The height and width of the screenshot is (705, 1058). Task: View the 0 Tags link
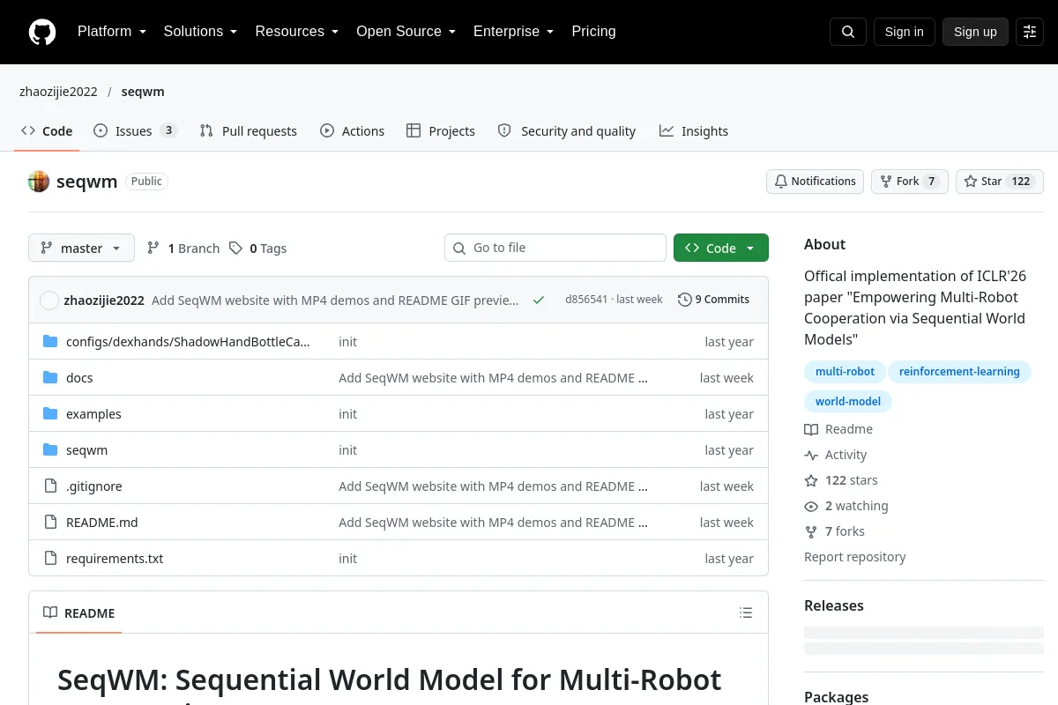point(257,249)
